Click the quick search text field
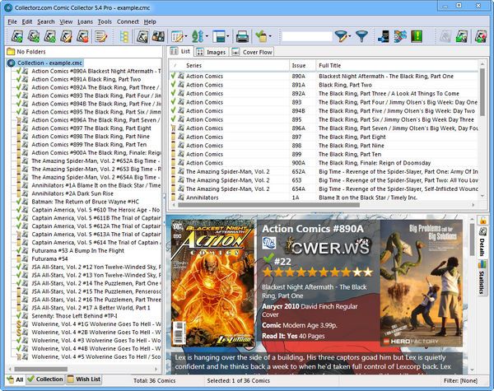Image resolution: width=494 pixels, height=391 pixels. pos(305,37)
